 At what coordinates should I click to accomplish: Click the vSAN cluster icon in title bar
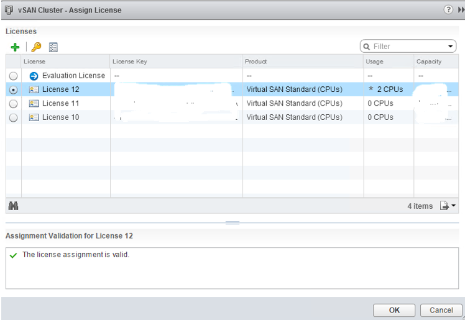[9, 10]
